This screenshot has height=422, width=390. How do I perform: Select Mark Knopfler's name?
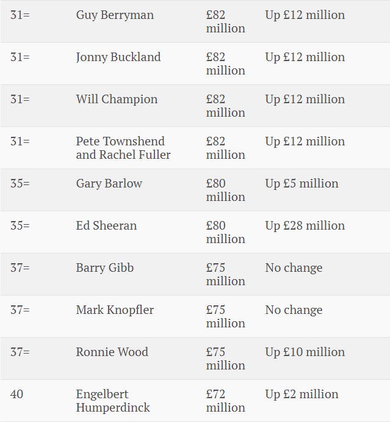(x=115, y=310)
